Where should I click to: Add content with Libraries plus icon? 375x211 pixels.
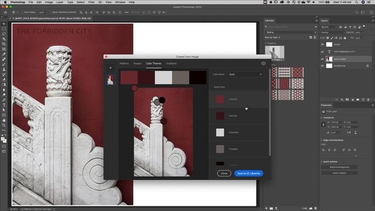[x=266, y=209]
